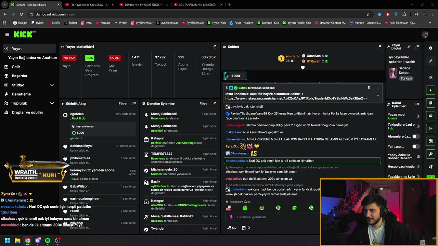Pop out the Sohbet chat panel
Screen dimensions: 438x246
(379, 47)
